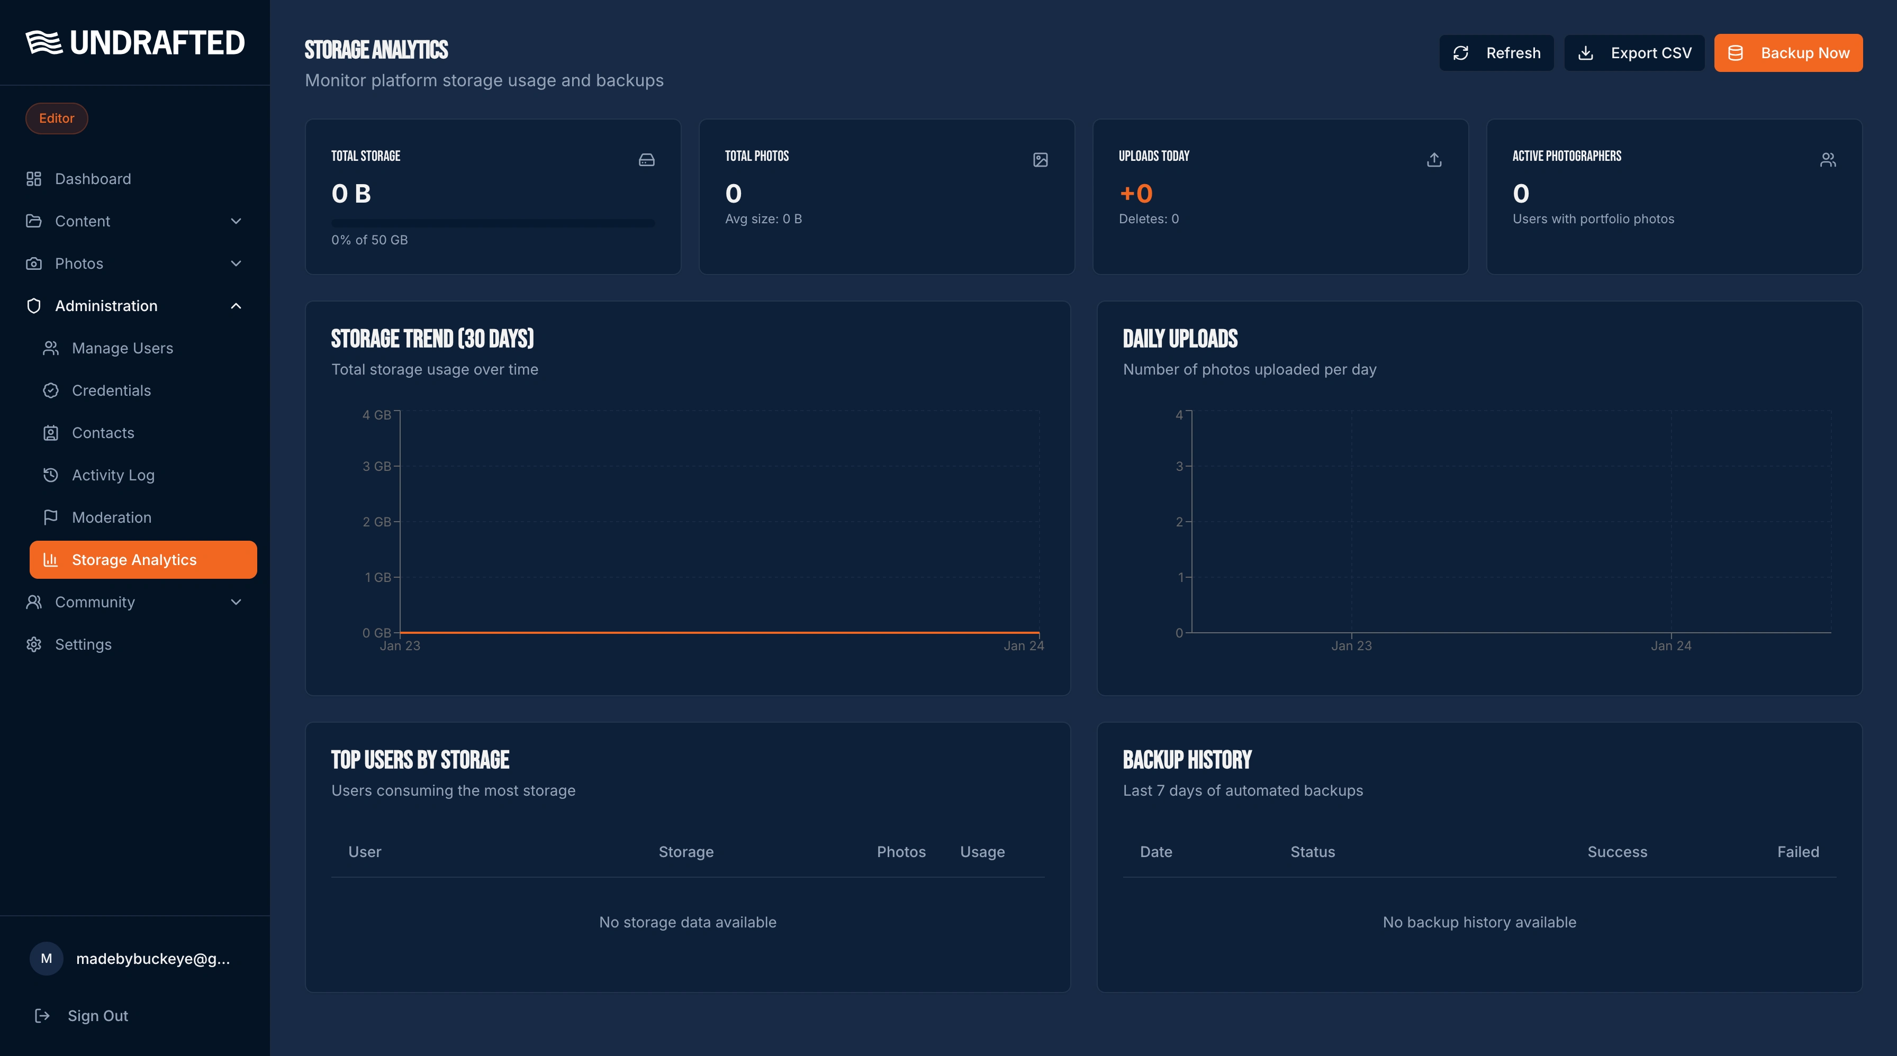Click the Undrafted wave logo
The height and width of the screenshot is (1056, 1897).
pyautogui.click(x=44, y=43)
